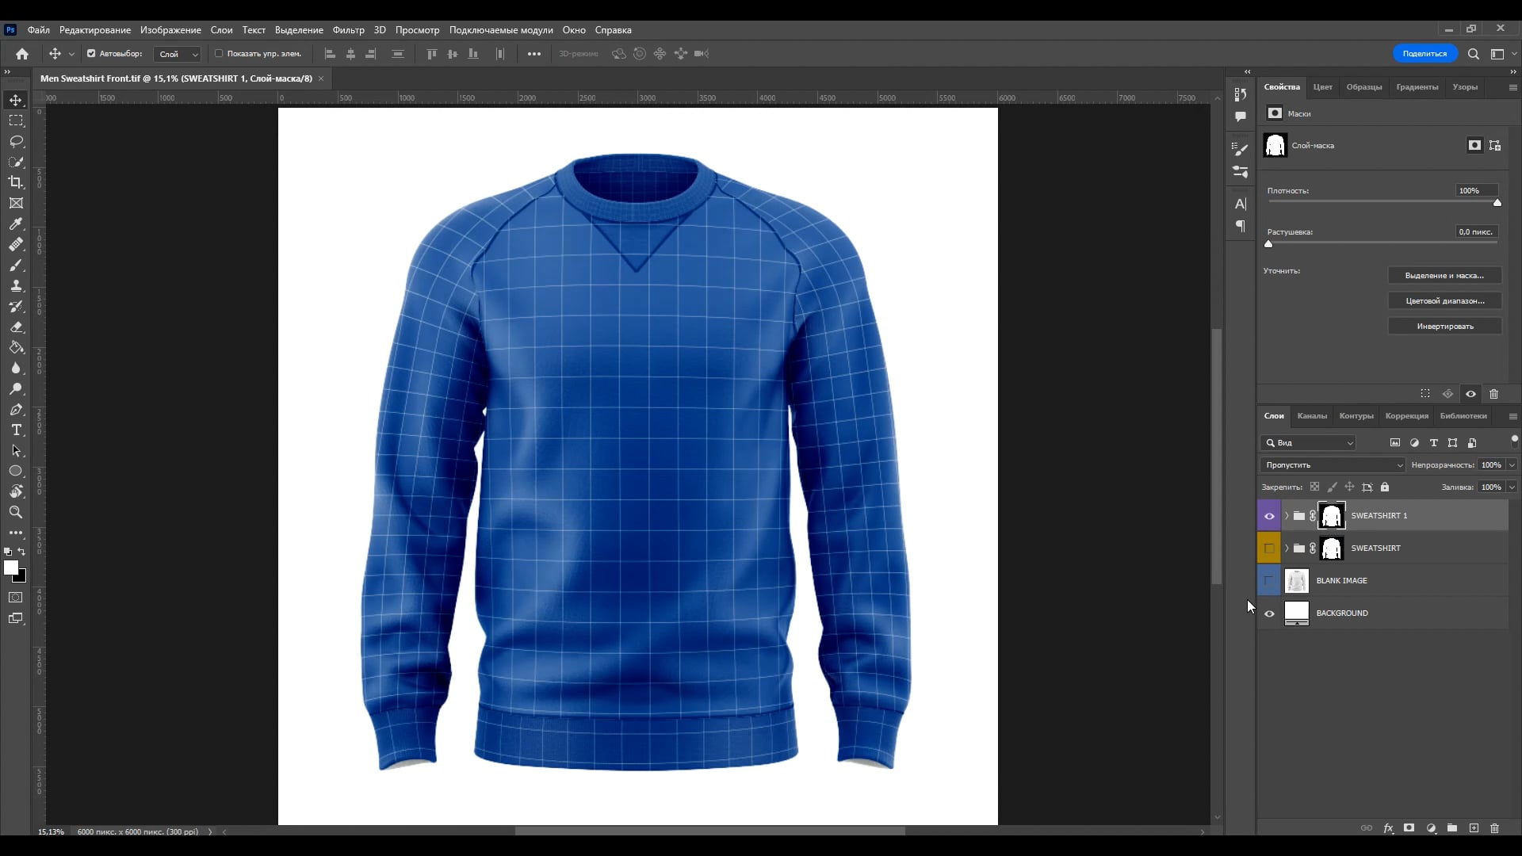This screenshot has width=1522, height=856.
Task: Click the foreground color swatch
Action: [x=11, y=567]
